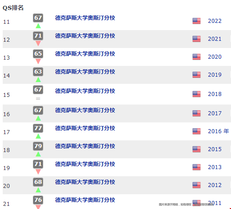Screen dimensions: 231x209
Task: Click the US flag icon in the 2022 row
Action: tap(196, 21)
